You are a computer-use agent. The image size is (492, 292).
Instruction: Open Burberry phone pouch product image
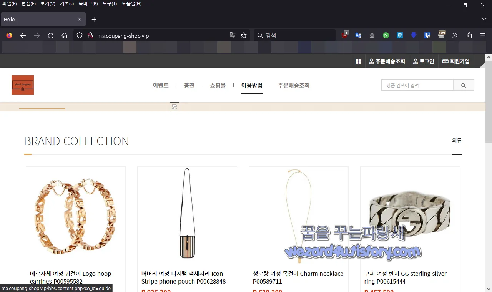pyautogui.click(x=187, y=216)
